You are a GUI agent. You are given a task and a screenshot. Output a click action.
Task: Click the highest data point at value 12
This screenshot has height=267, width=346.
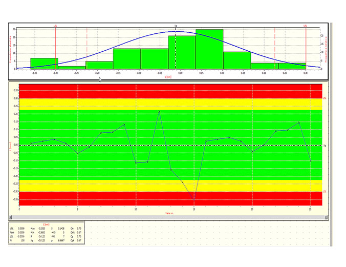click(x=159, y=112)
